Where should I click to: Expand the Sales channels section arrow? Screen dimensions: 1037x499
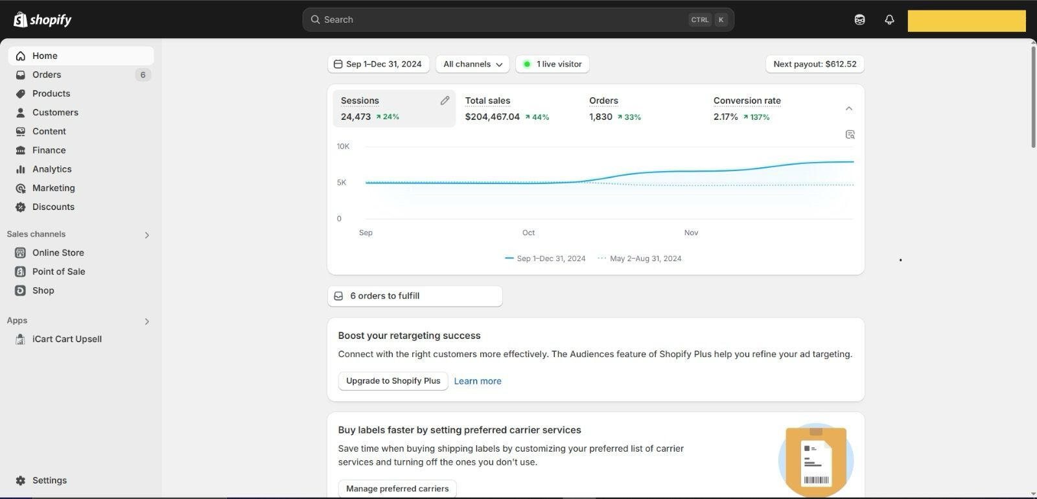[x=146, y=235]
